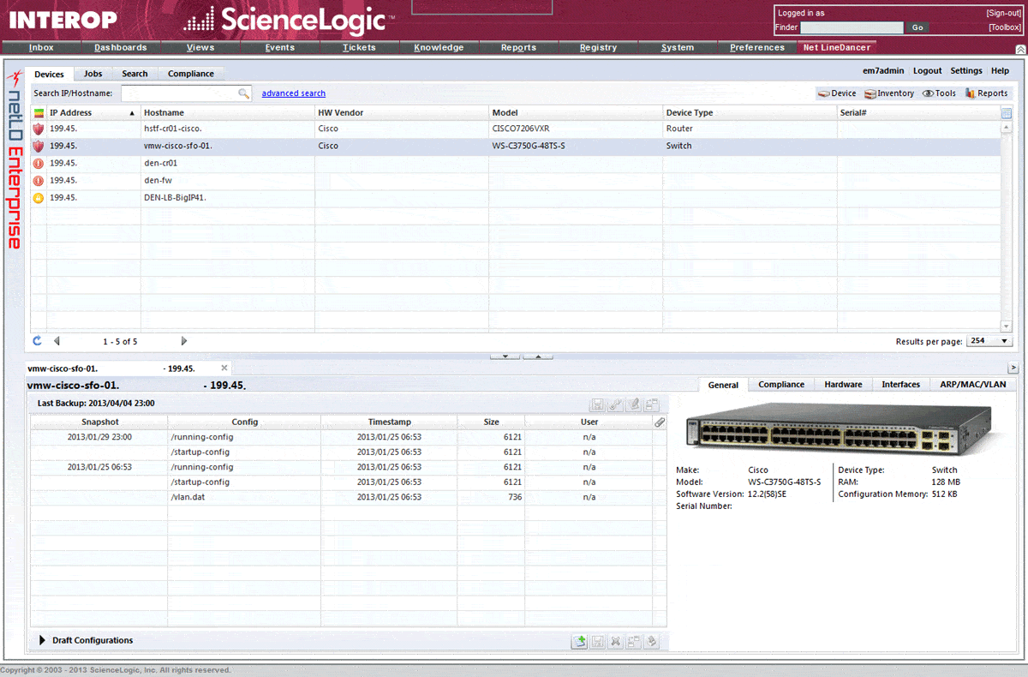The height and width of the screenshot is (677, 1028).
Task: Click the magnifier icon in hostname search
Action: click(x=243, y=93)
